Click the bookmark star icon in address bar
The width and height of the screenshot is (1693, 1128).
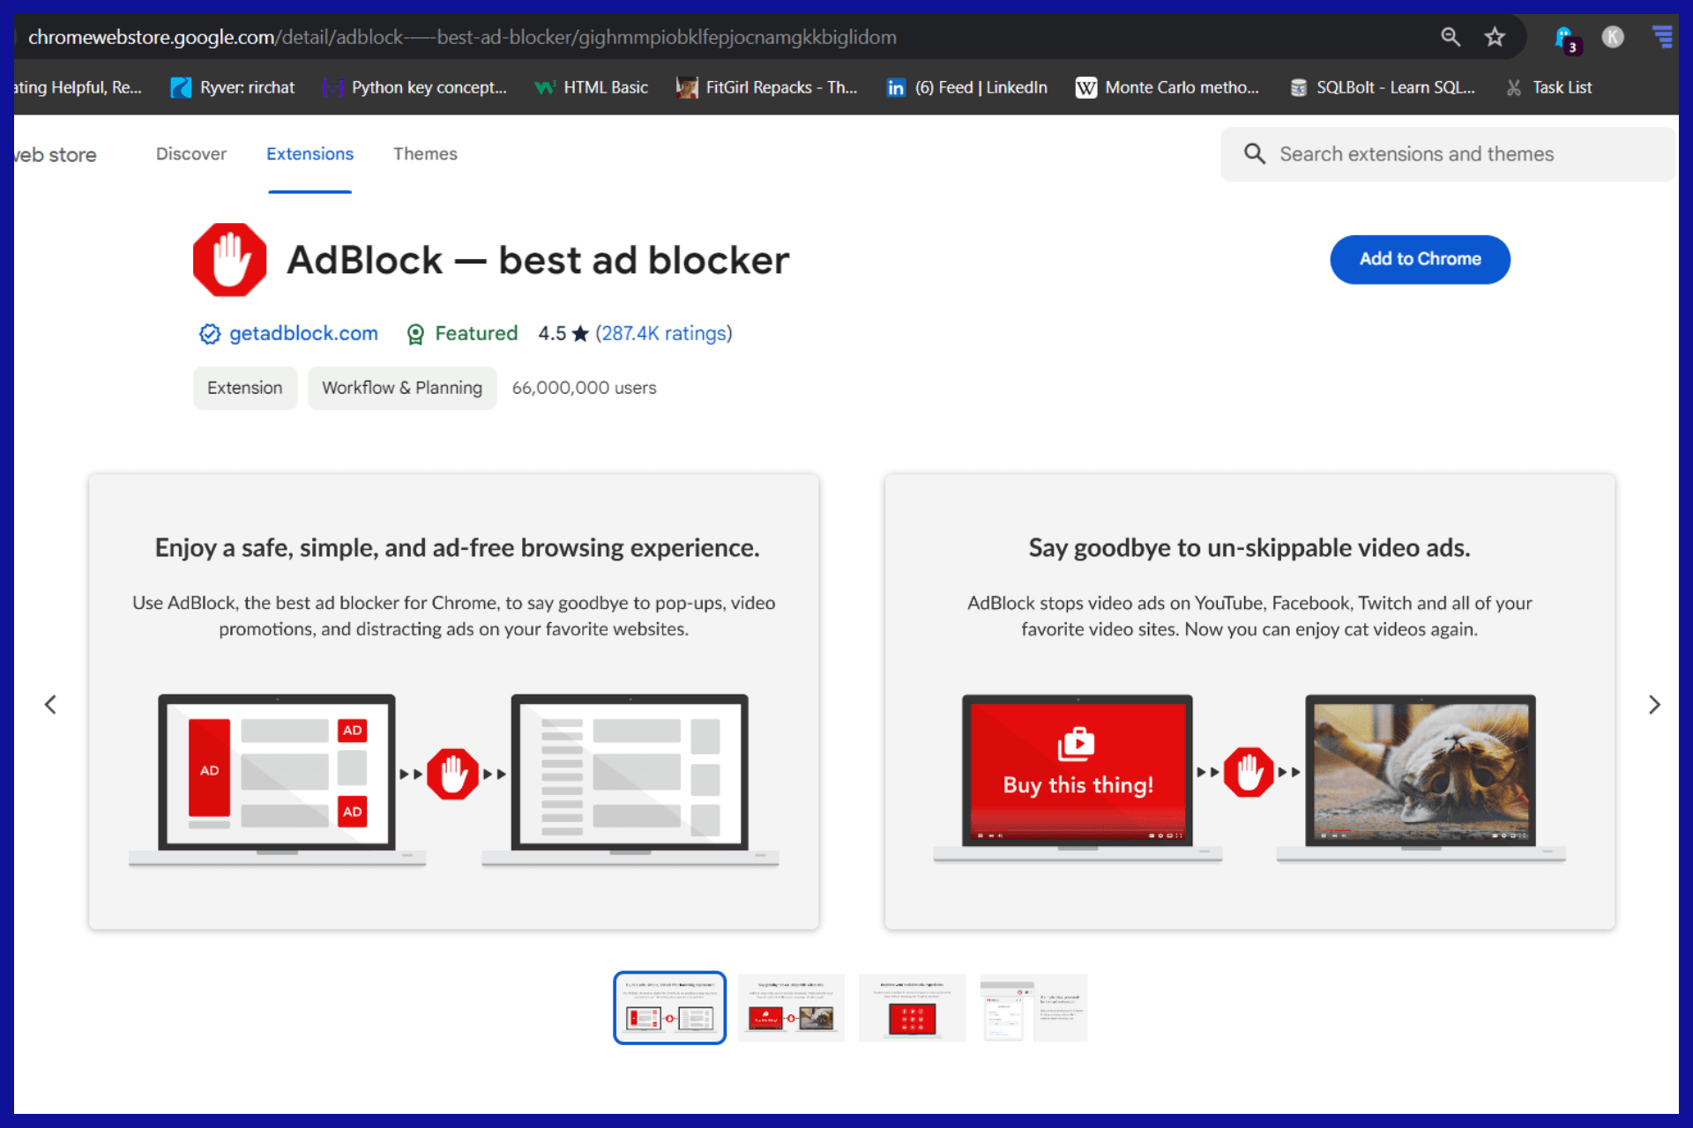pyautogui.click(x=1494, y=37)
